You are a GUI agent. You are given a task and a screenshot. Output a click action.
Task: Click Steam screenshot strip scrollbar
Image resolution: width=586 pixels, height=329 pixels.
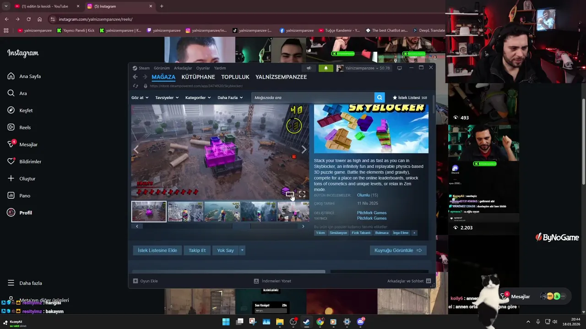click(x=220, y=226)
